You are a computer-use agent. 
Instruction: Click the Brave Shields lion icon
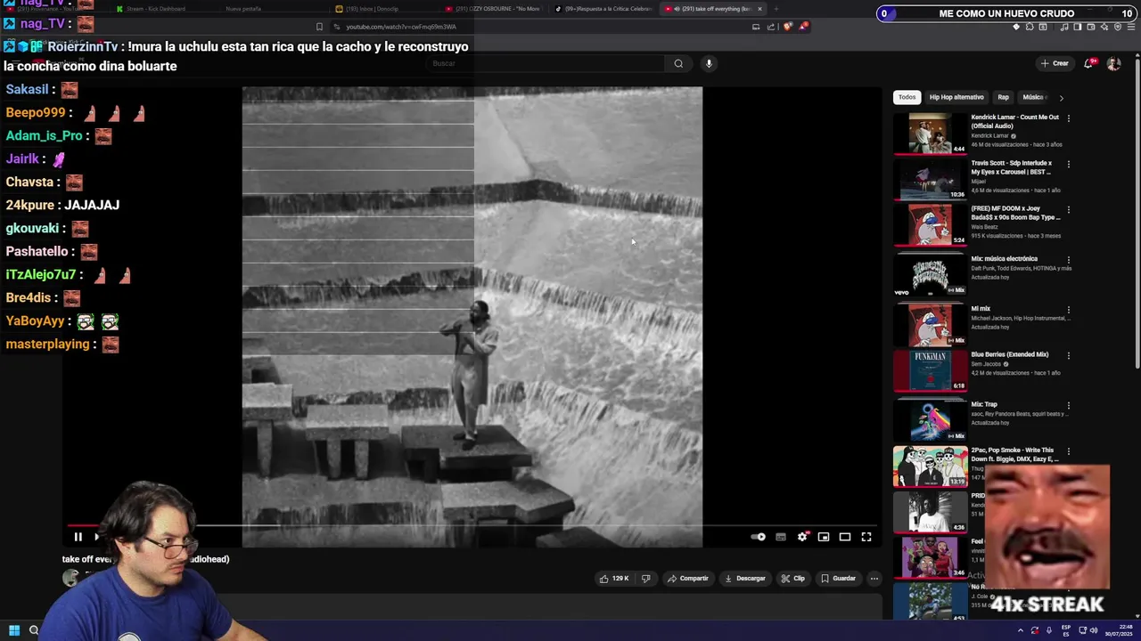click(787, 27)
